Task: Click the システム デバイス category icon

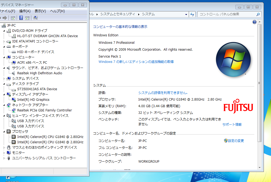Action: coord(9,79)
